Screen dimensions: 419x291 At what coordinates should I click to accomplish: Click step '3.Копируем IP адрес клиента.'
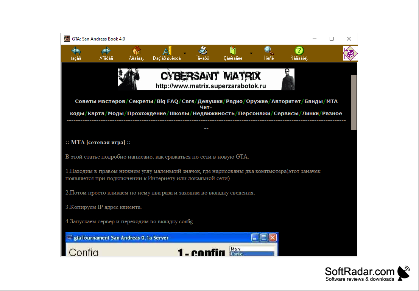click(x=104, y=207)
